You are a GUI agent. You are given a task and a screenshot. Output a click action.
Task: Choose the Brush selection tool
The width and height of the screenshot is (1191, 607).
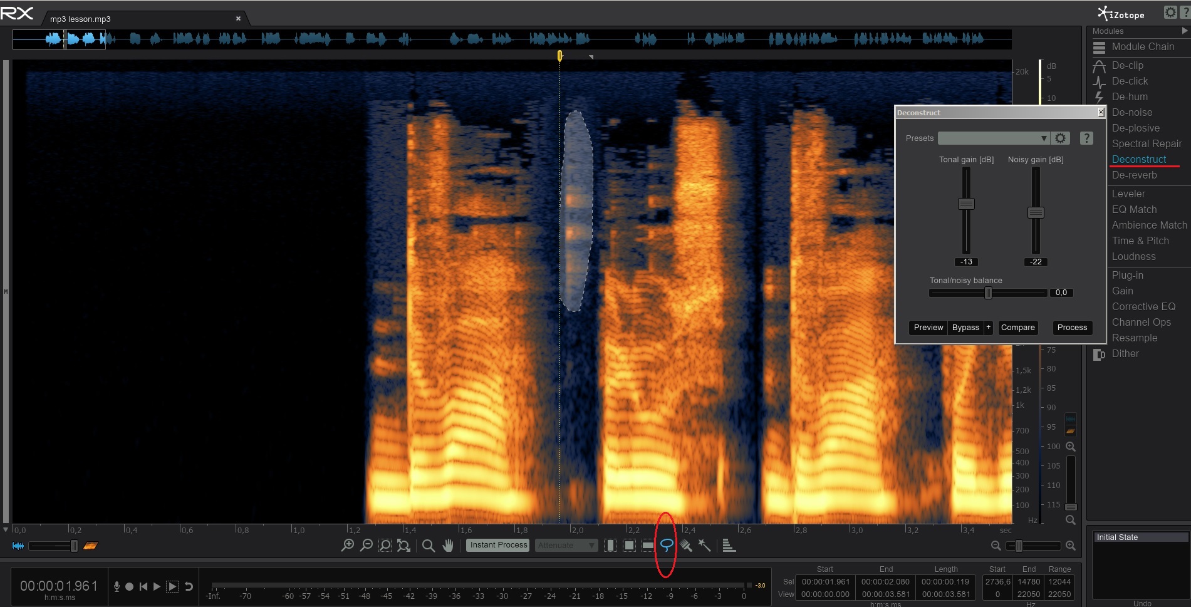pyautogui.click(x=686, y=546)
